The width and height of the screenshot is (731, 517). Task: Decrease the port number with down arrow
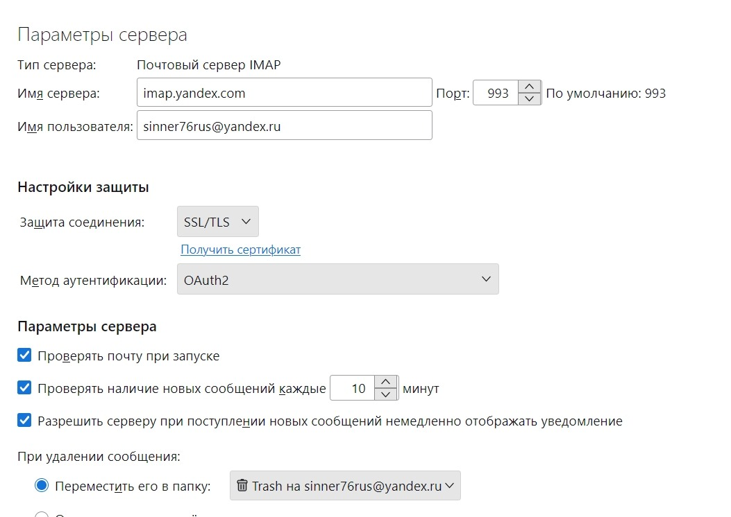530,99
